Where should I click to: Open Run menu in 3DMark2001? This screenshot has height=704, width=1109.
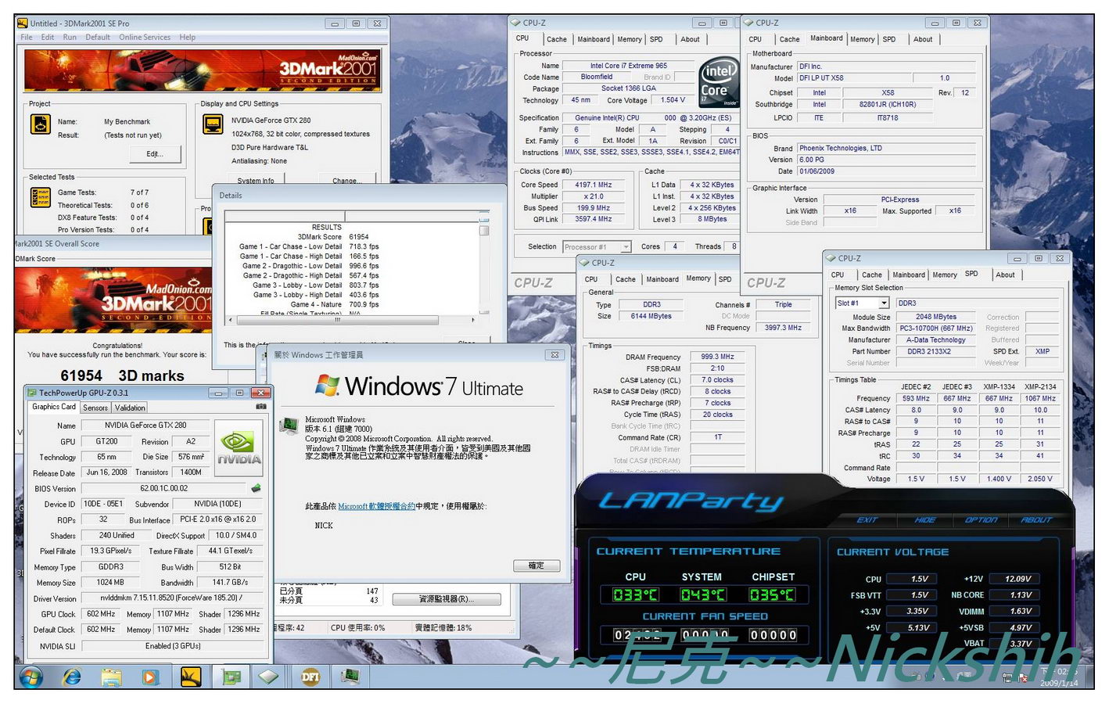pos(70,38)
